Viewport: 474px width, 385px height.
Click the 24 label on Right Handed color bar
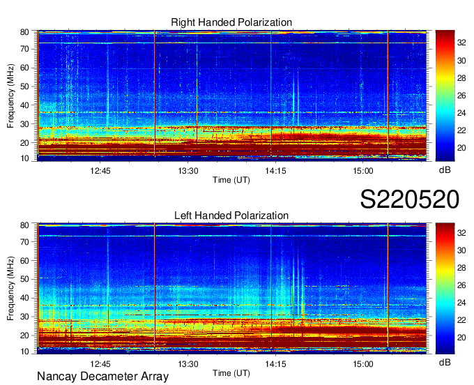point(461,113)
